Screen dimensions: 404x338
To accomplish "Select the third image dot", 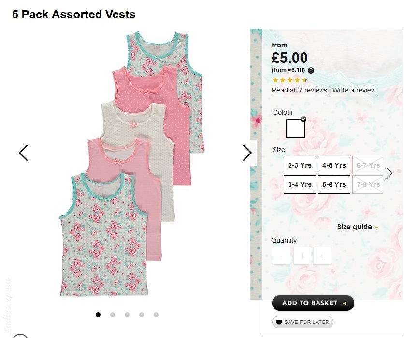I will (x=127, y=315).
